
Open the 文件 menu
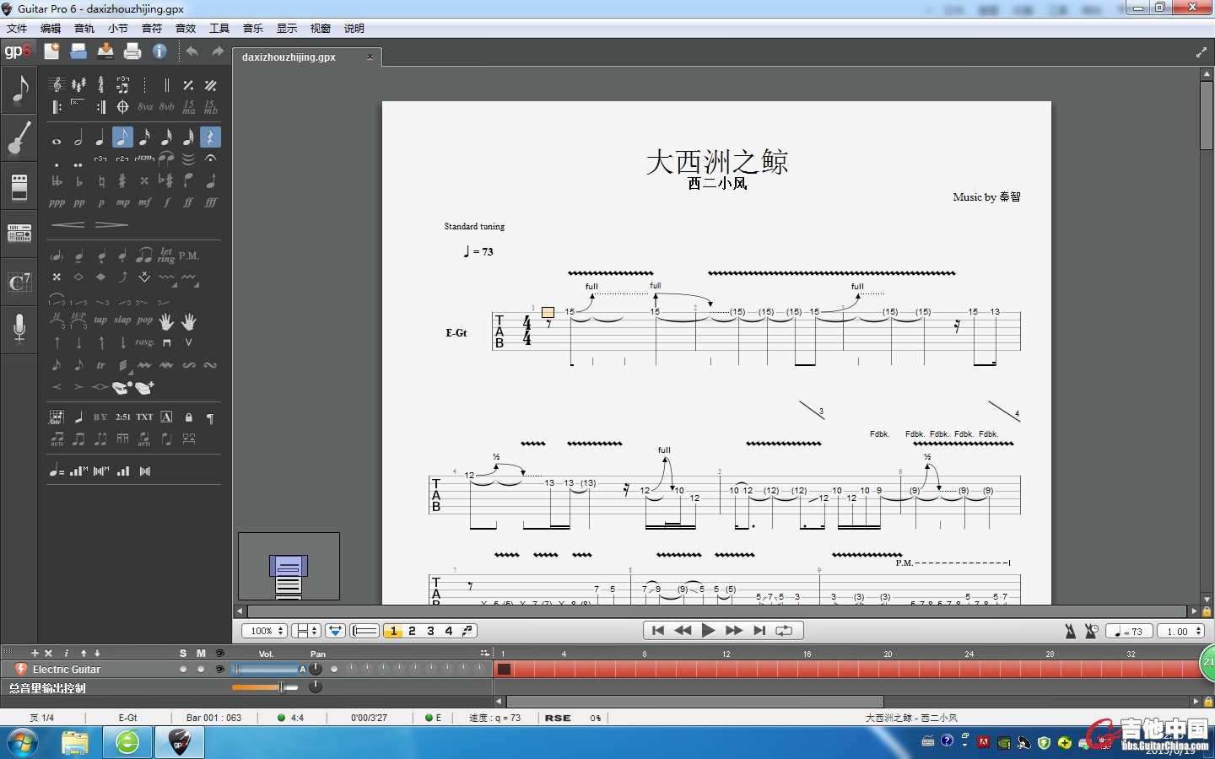pos(17,28)
